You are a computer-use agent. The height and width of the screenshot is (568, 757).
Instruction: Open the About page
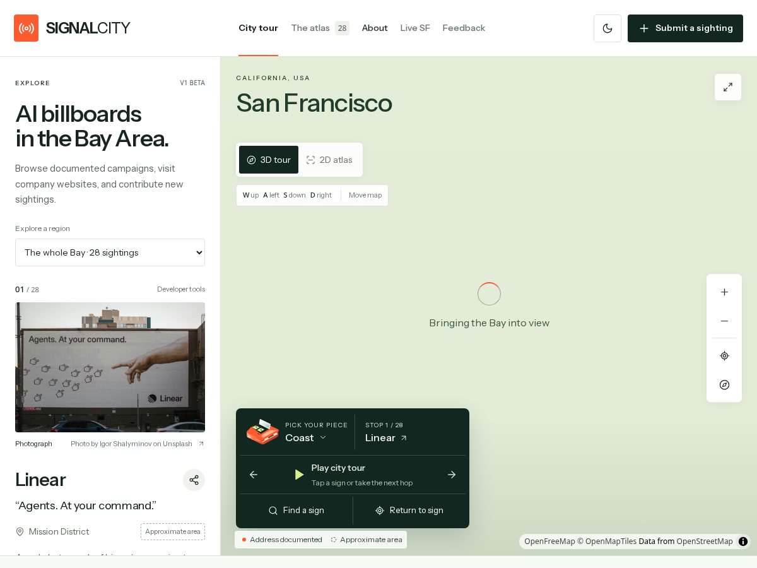click(x=375, y=28)
